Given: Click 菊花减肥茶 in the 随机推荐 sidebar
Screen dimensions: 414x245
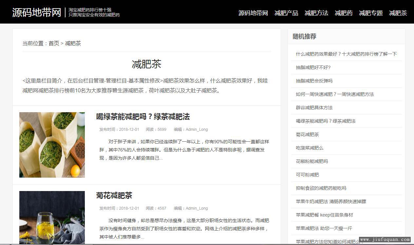Looking at the screenshot, I should [307, 134].
